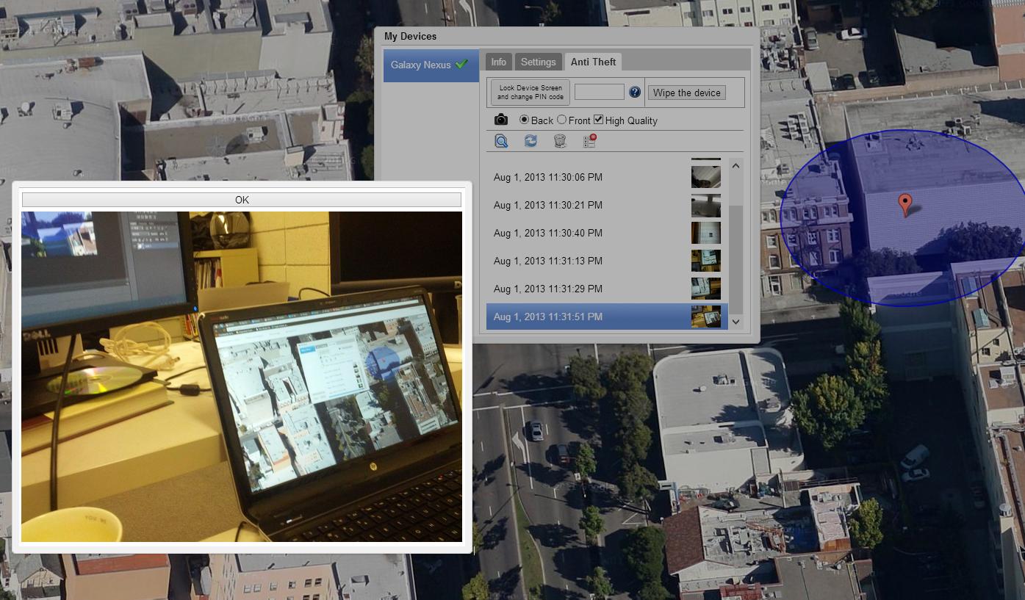Click the green checkmark beside Galaxy Nexus

tap(461, 65)
